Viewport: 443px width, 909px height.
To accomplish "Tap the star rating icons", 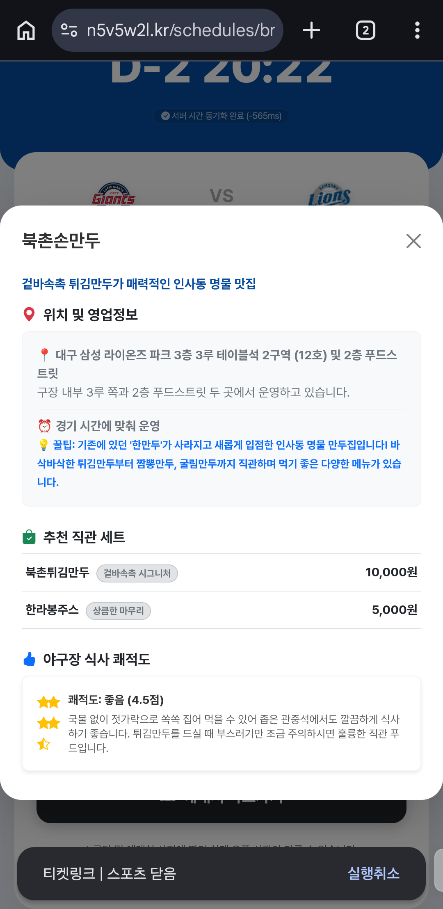I will pyautogui.click(x=48, y=723).
